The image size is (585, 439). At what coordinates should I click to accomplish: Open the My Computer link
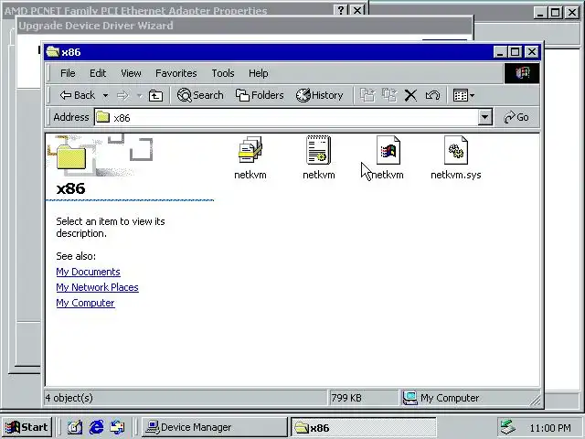pyautogui.click(x=85, y=303)
